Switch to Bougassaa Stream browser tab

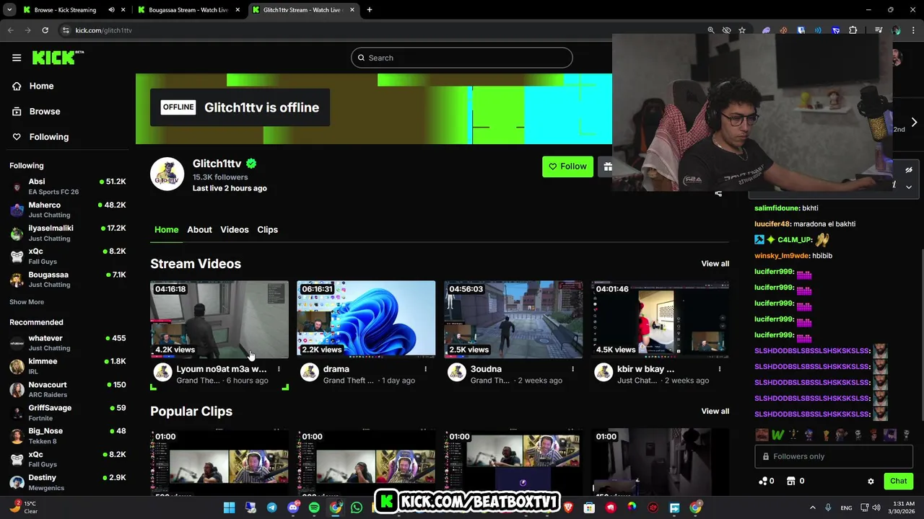pos(188,10)
